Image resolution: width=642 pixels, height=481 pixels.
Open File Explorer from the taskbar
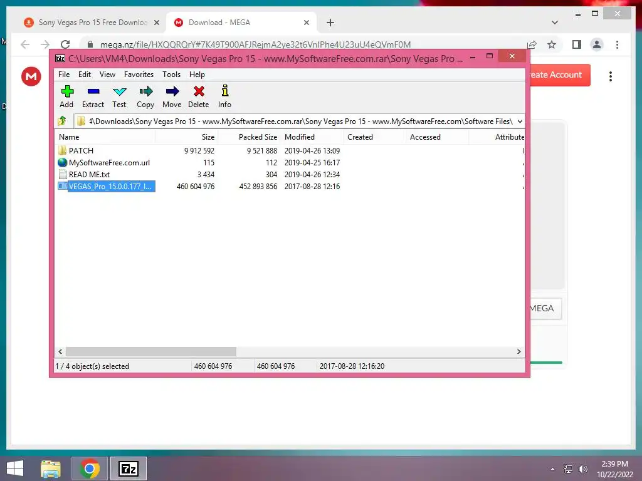click(x=51, y=468)
